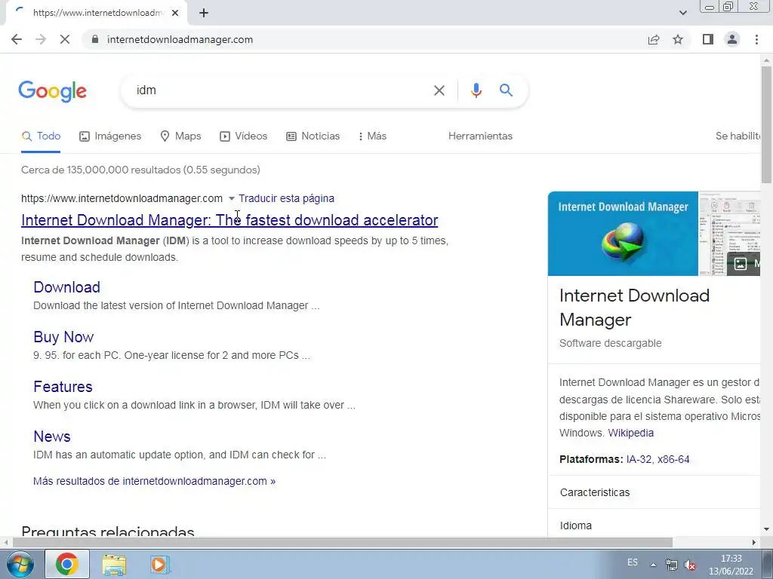Open the Wikipedia link

630,433
